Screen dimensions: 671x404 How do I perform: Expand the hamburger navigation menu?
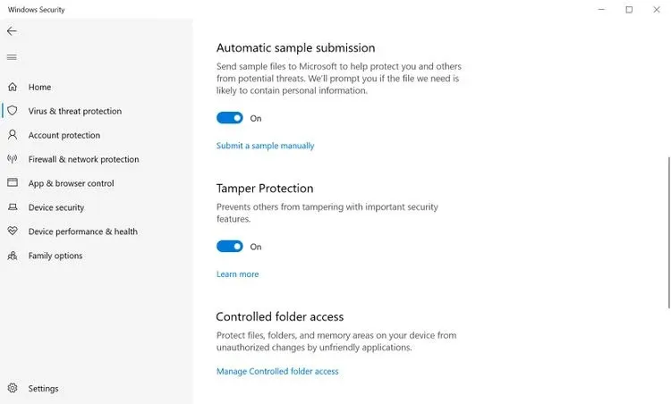[x=12, y=57]
